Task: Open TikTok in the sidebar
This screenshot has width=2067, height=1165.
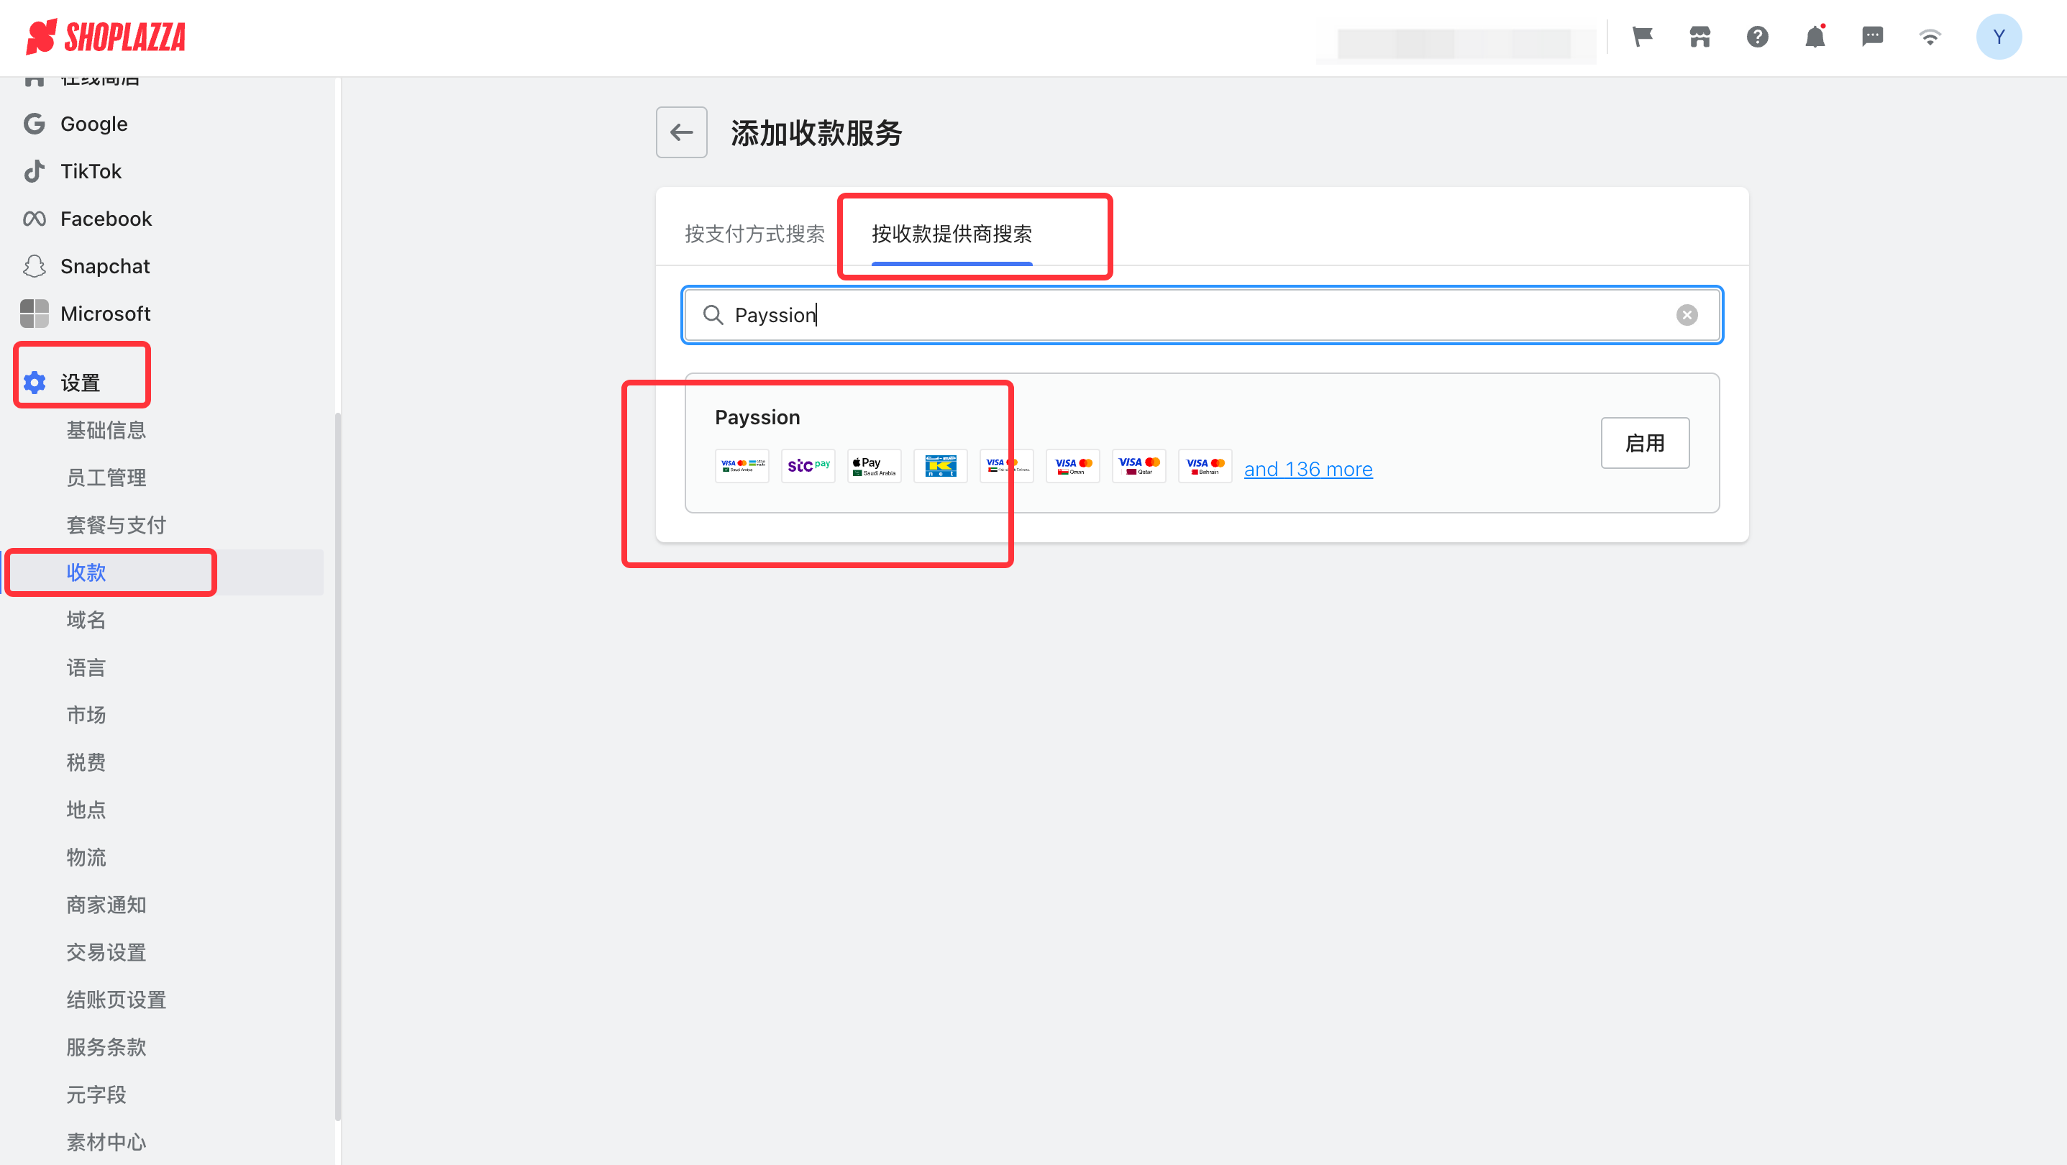Action: pos(91,171)
